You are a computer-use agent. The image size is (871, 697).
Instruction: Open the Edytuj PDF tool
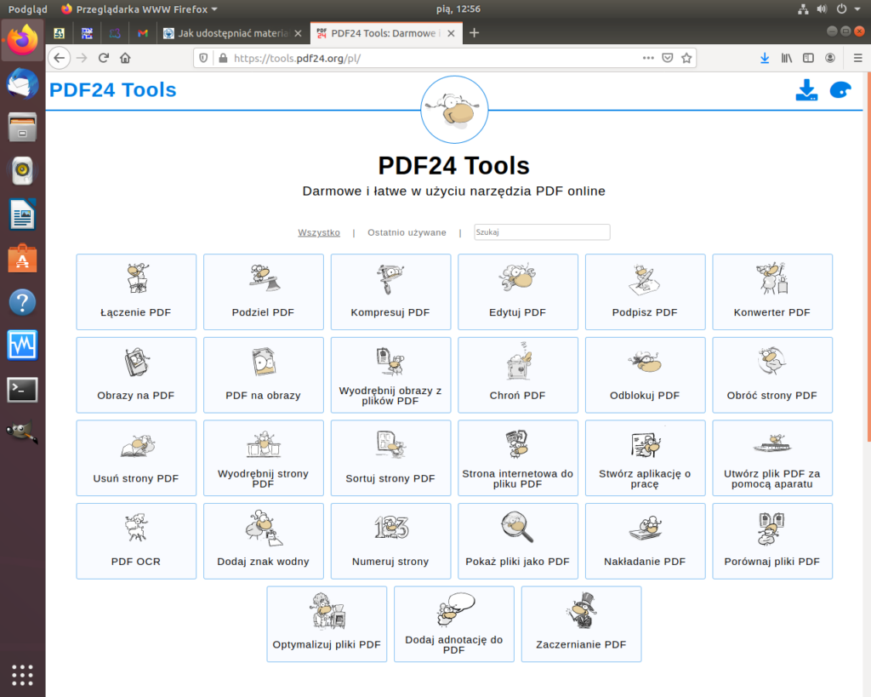click(x=518, y=292)
